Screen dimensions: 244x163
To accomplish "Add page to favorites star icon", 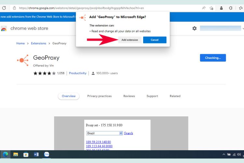I will 211,8.
